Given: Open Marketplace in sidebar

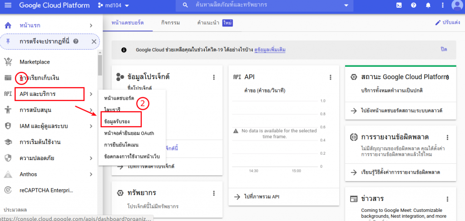Looking at the screenshot, I should 35,62.
